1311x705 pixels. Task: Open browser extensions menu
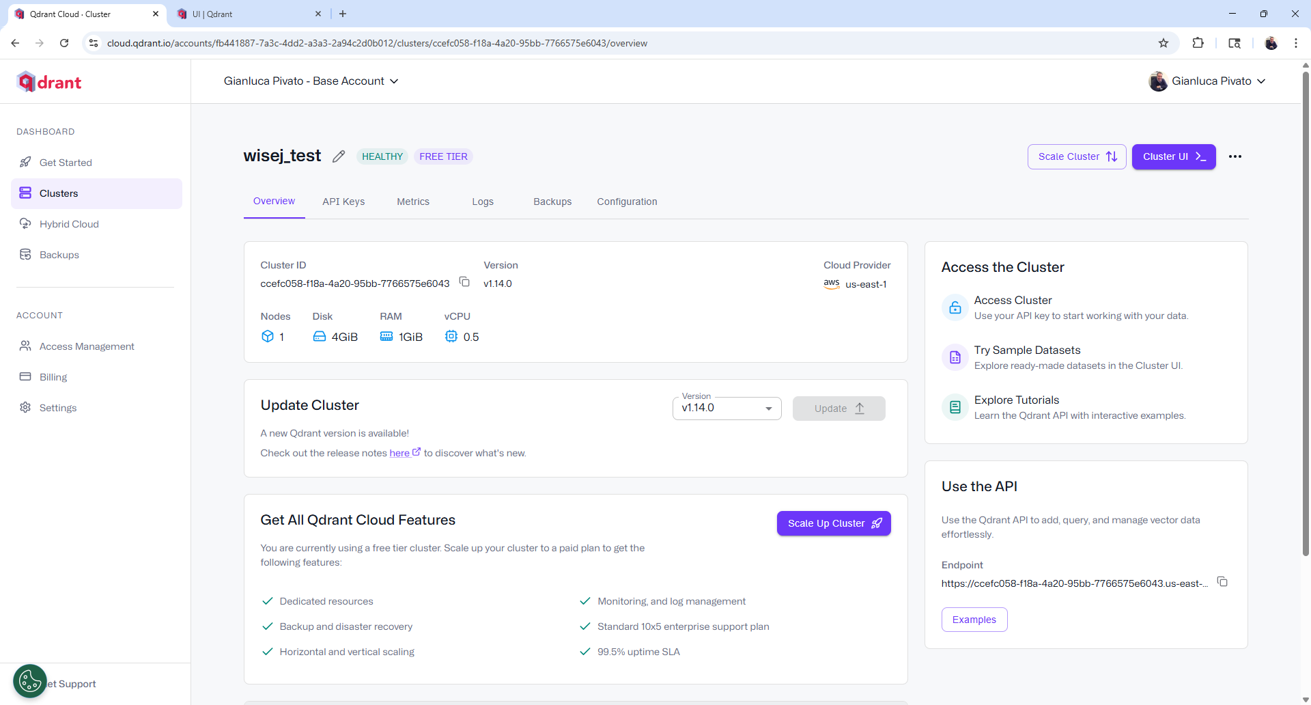point(1198,43)
